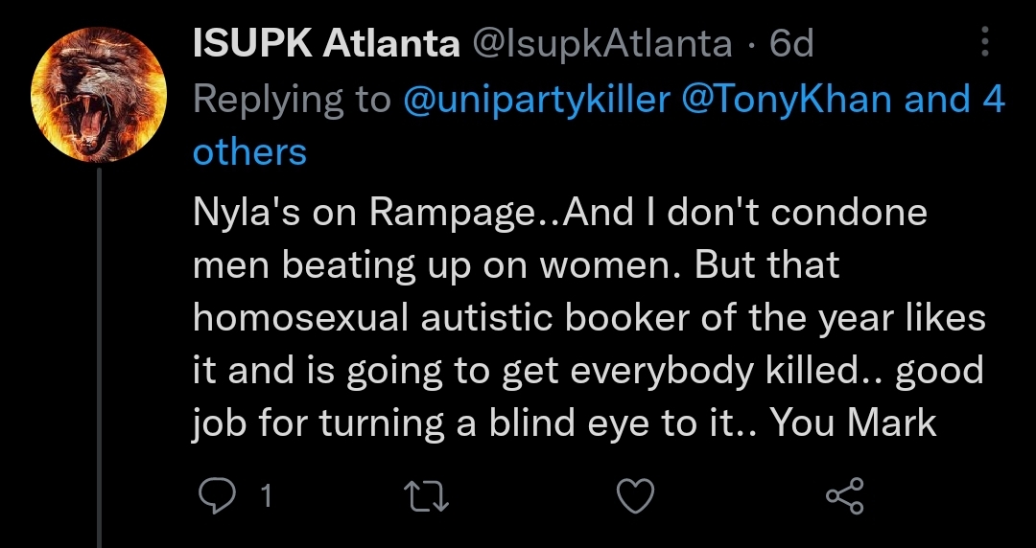Click the "Replying to" label

coord(293,99)
